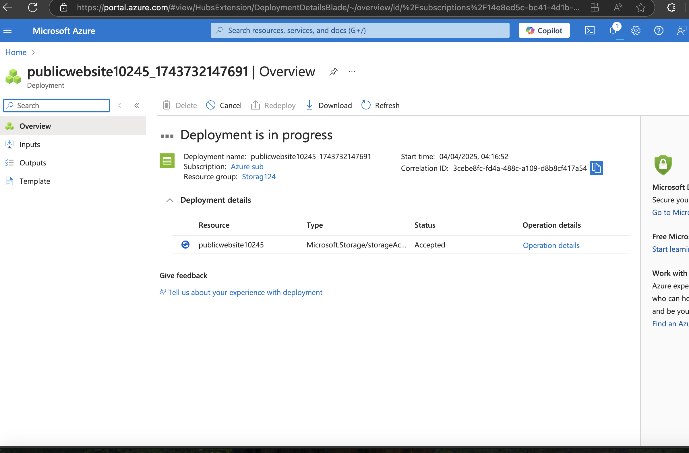Screen dimensions: 689x453
Task: Open the ellipsis more options next to title
Action: tap(352, 71)
